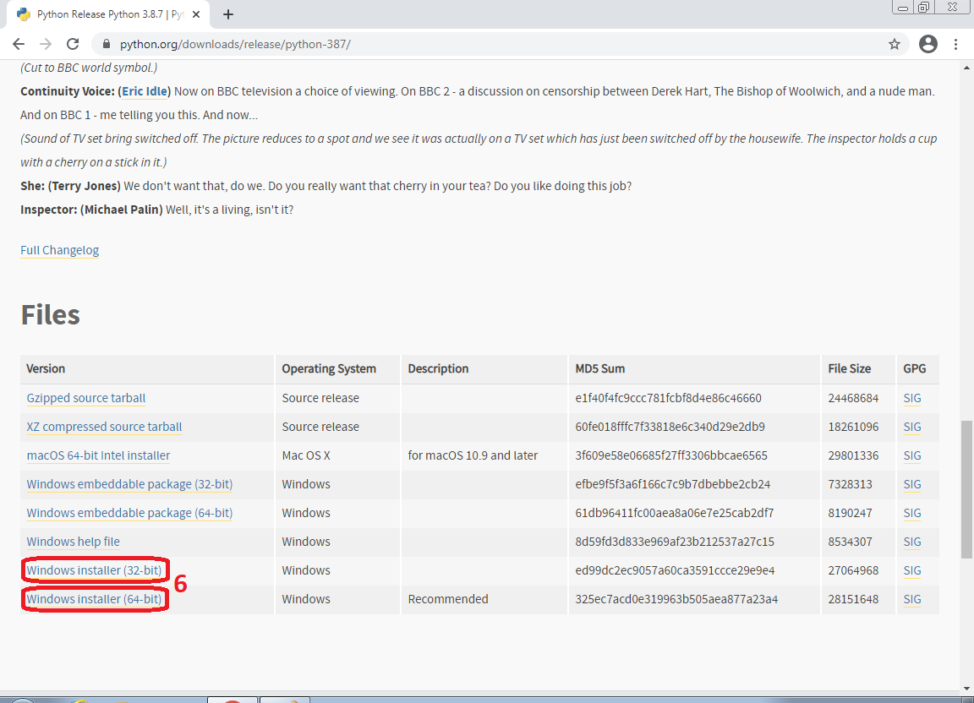Open SIG link for XZ compressed tarball

click(911, 427)
